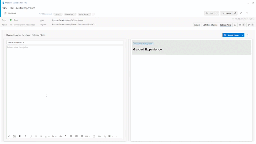Click the font color icon
The width and height of the screenshot is (256, 144).
click(x=46, y=136)
